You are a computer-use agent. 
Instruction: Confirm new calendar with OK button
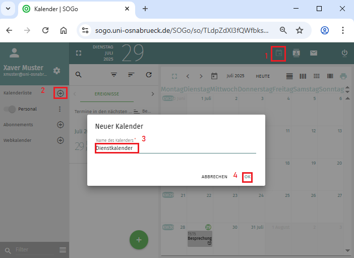click(247, 177)
